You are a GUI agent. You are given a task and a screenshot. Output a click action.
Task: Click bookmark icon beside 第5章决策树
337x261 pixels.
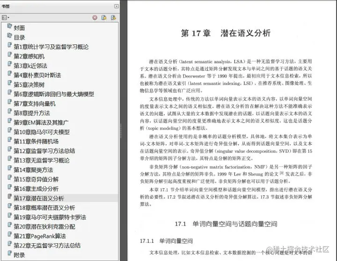tap(9, 83)
